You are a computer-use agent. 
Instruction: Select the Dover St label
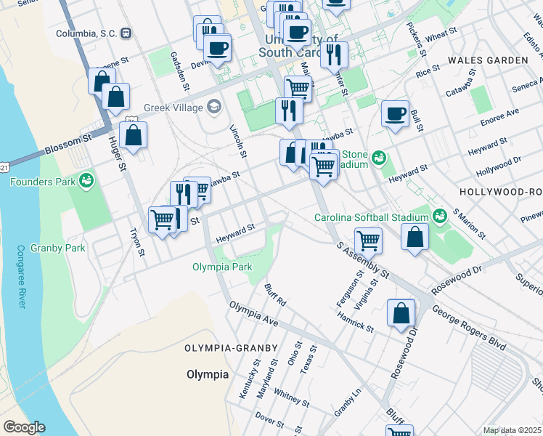point(269,420)
